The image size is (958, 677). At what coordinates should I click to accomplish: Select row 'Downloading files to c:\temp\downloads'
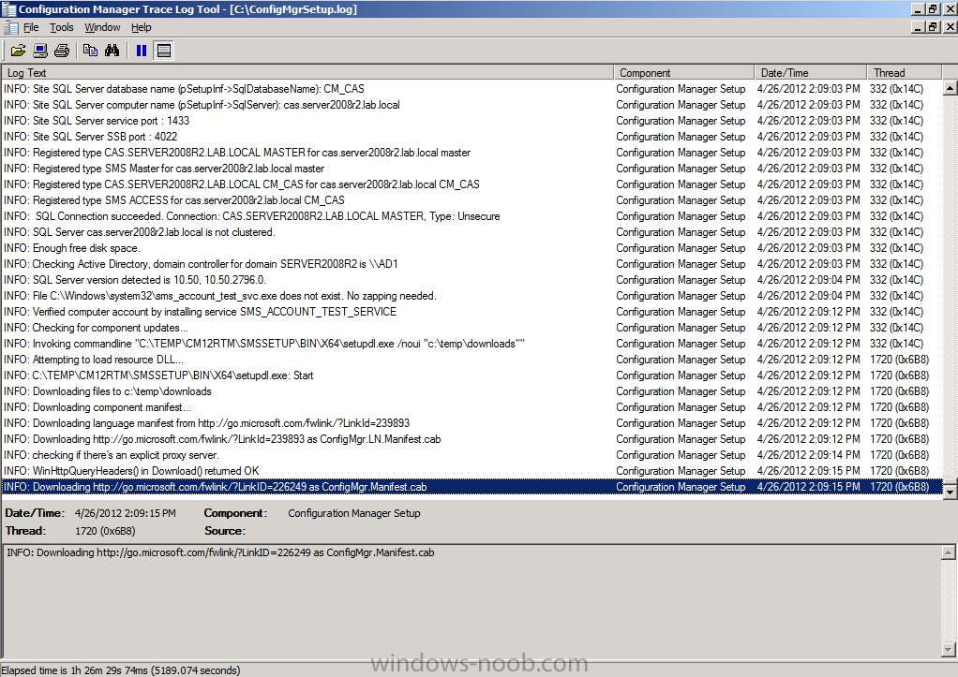click(472, 391)
